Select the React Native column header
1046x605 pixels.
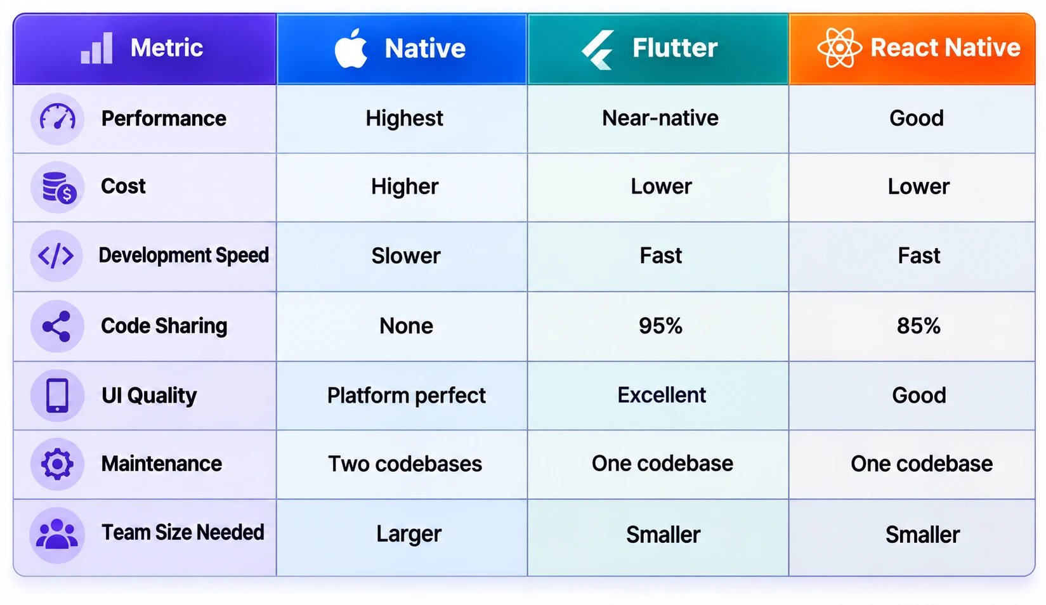pyautogui.click(x=912, y=49)
